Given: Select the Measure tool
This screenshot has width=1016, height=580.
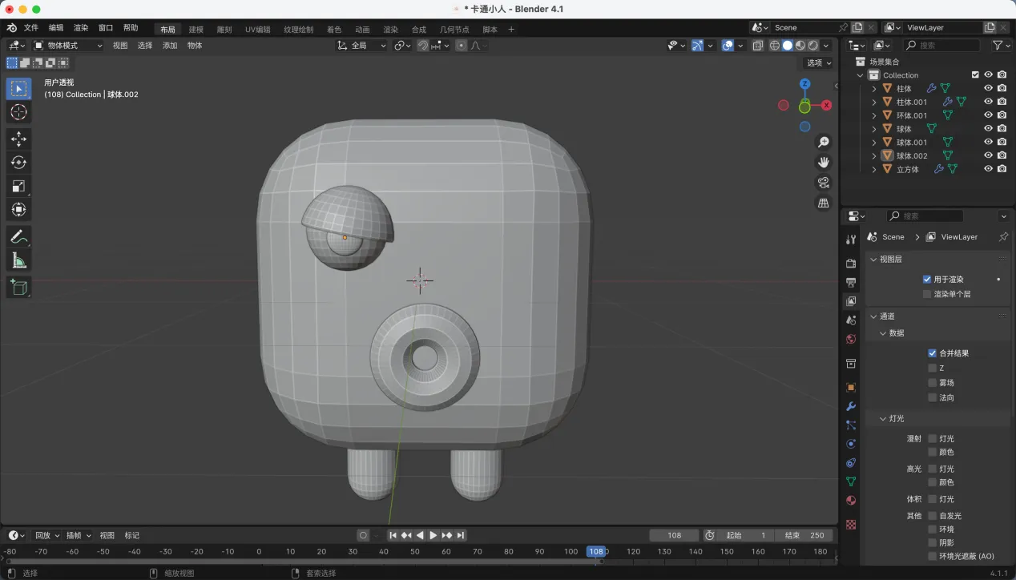Looking at the screenshot, I should (18, 260).
